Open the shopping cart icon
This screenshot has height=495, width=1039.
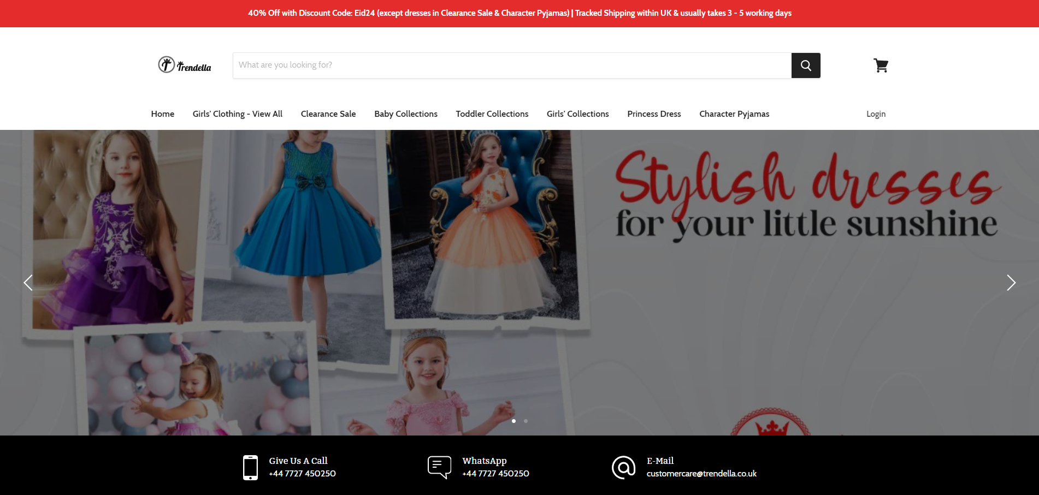[x=881, y=65]
